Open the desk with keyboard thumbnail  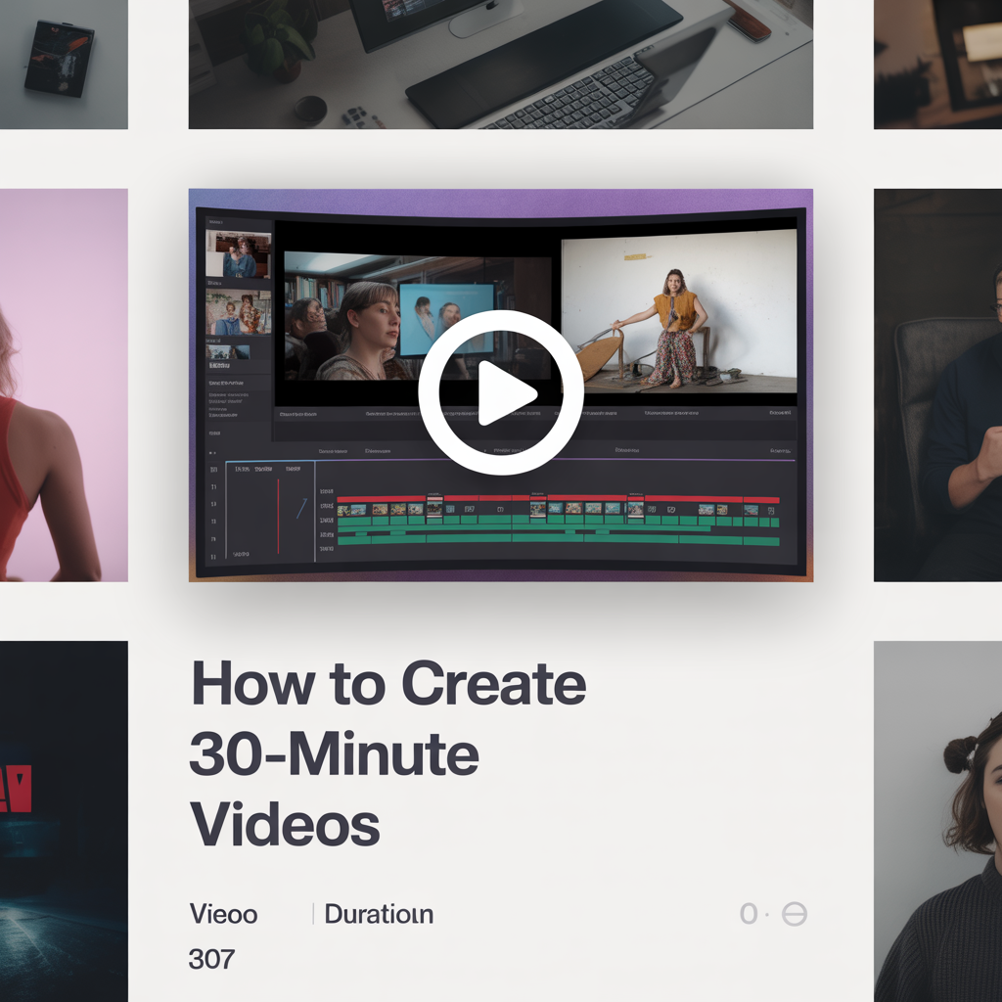point(500,64)
